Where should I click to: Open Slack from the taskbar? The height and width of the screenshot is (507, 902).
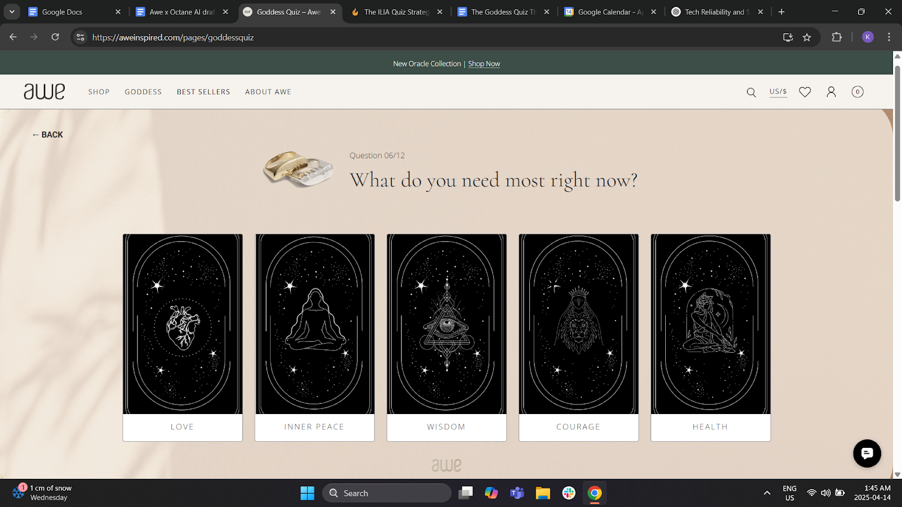pos(568,492)
